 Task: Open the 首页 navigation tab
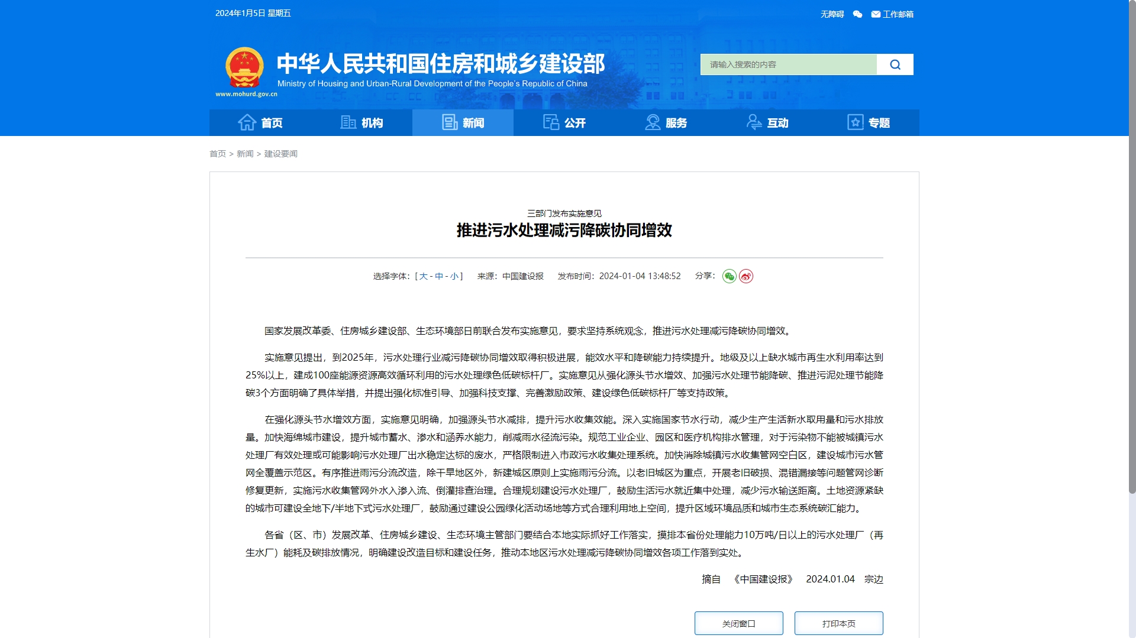[260, 122]
